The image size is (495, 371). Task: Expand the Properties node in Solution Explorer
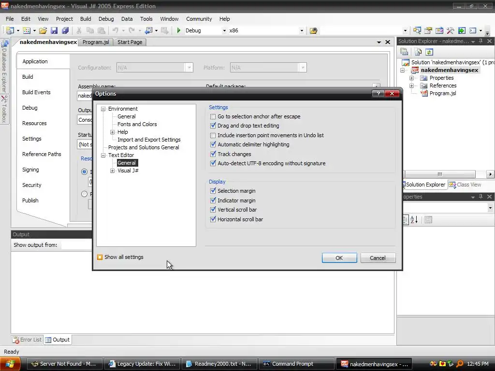(412, 78)
